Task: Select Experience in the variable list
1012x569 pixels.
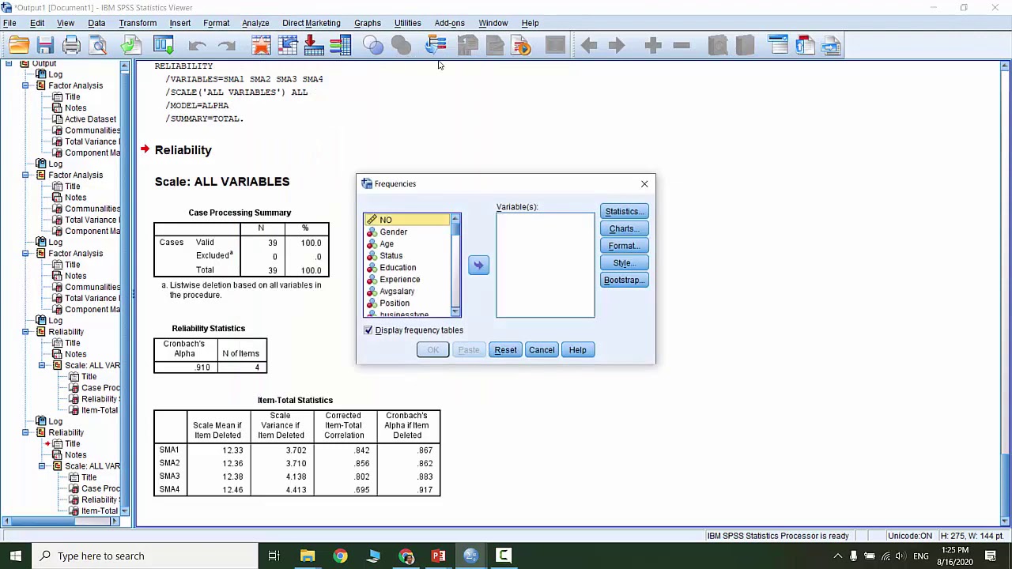Action: [399, 279]
